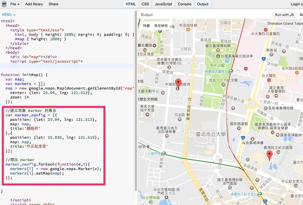Click the 臺北市立大學 map label
303x205 pixels.
211,134
